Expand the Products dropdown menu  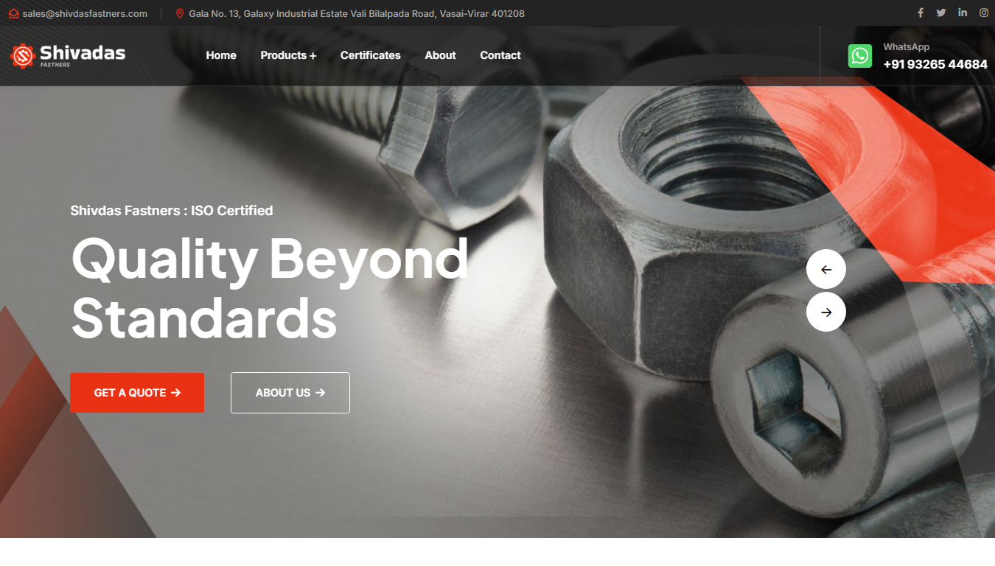(288, 55)
